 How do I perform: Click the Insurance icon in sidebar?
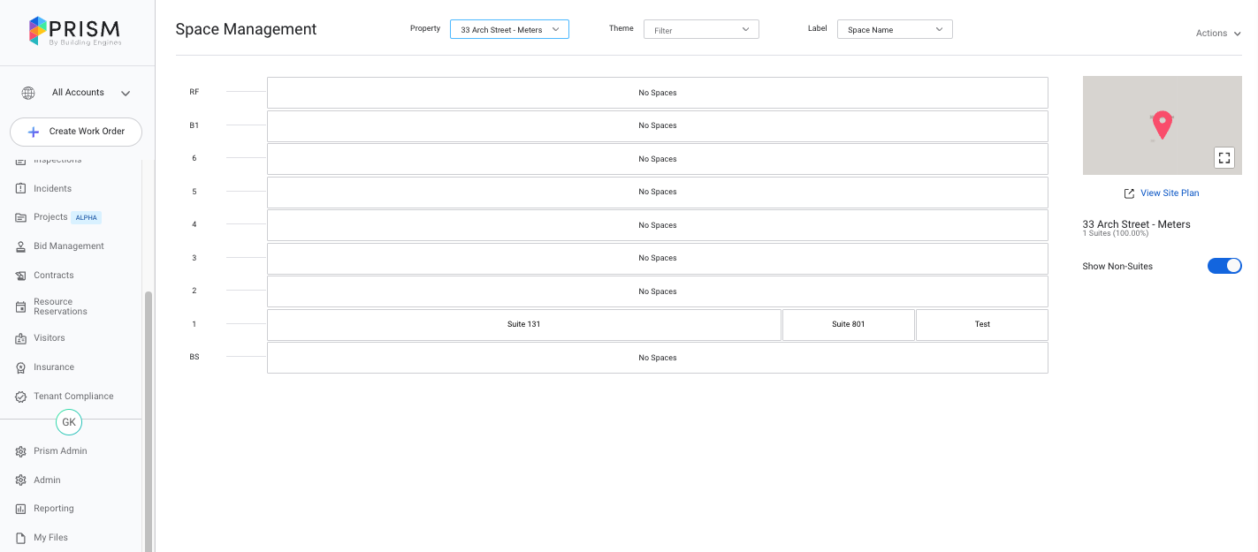[21, 367]
